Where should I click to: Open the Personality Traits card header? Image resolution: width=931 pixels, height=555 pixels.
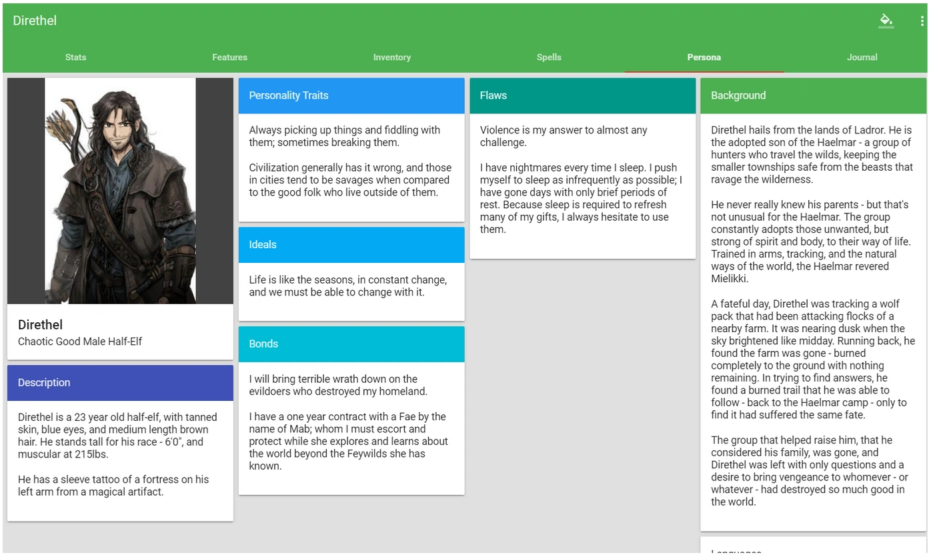(351, 95)
